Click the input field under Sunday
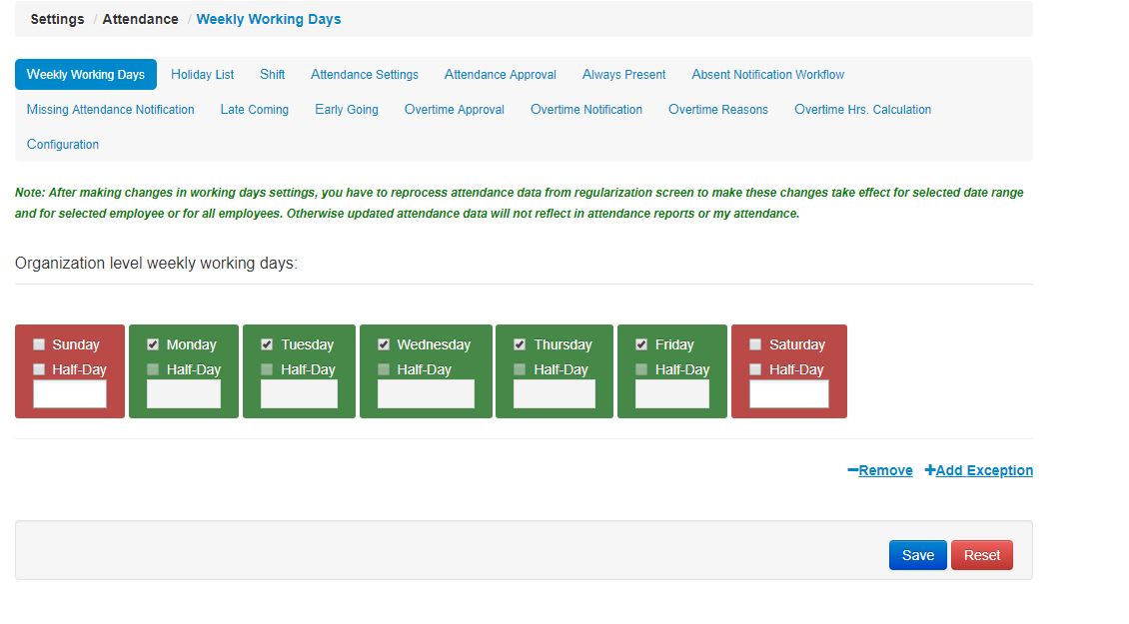 [x=70, y=394]
